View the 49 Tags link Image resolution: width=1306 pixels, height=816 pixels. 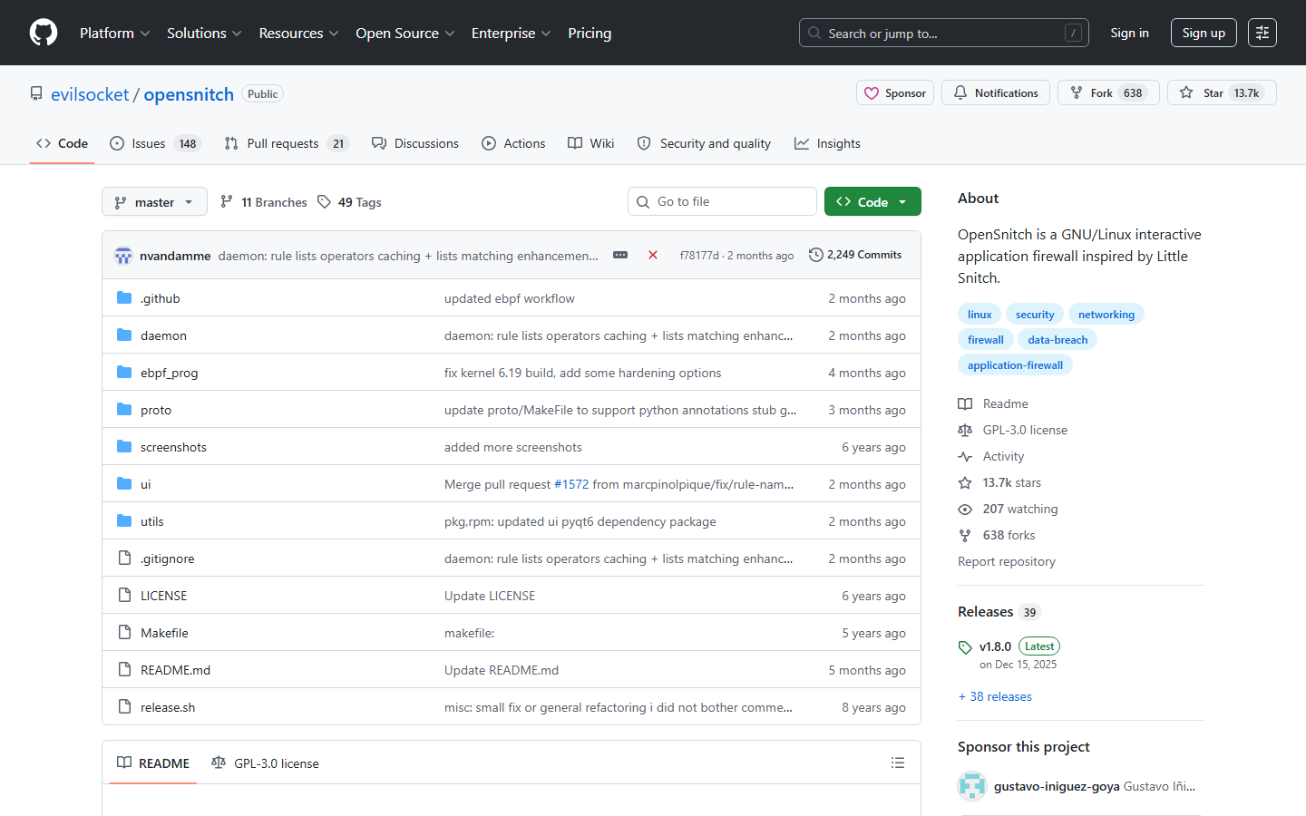(x=349, y=202)
